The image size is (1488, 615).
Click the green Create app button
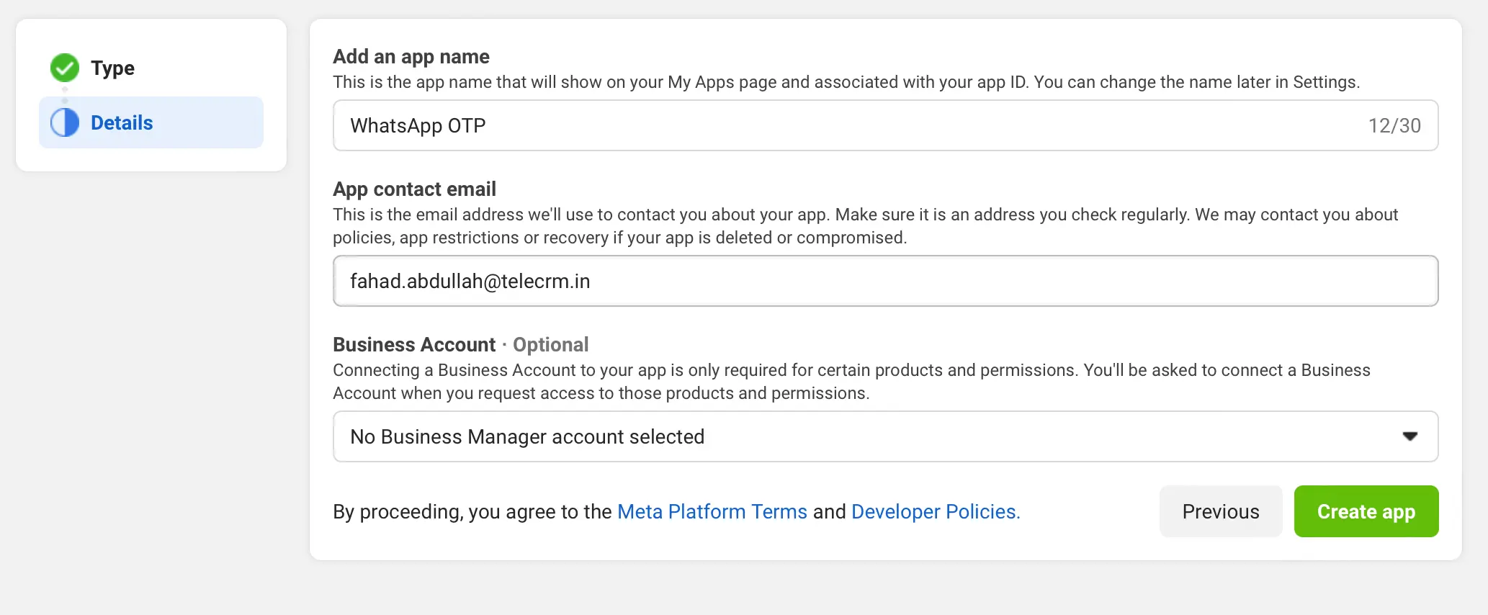click(1366, 511)
